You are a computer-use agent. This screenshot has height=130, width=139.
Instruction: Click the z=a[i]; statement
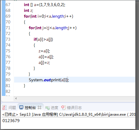[x=44, y=51]
